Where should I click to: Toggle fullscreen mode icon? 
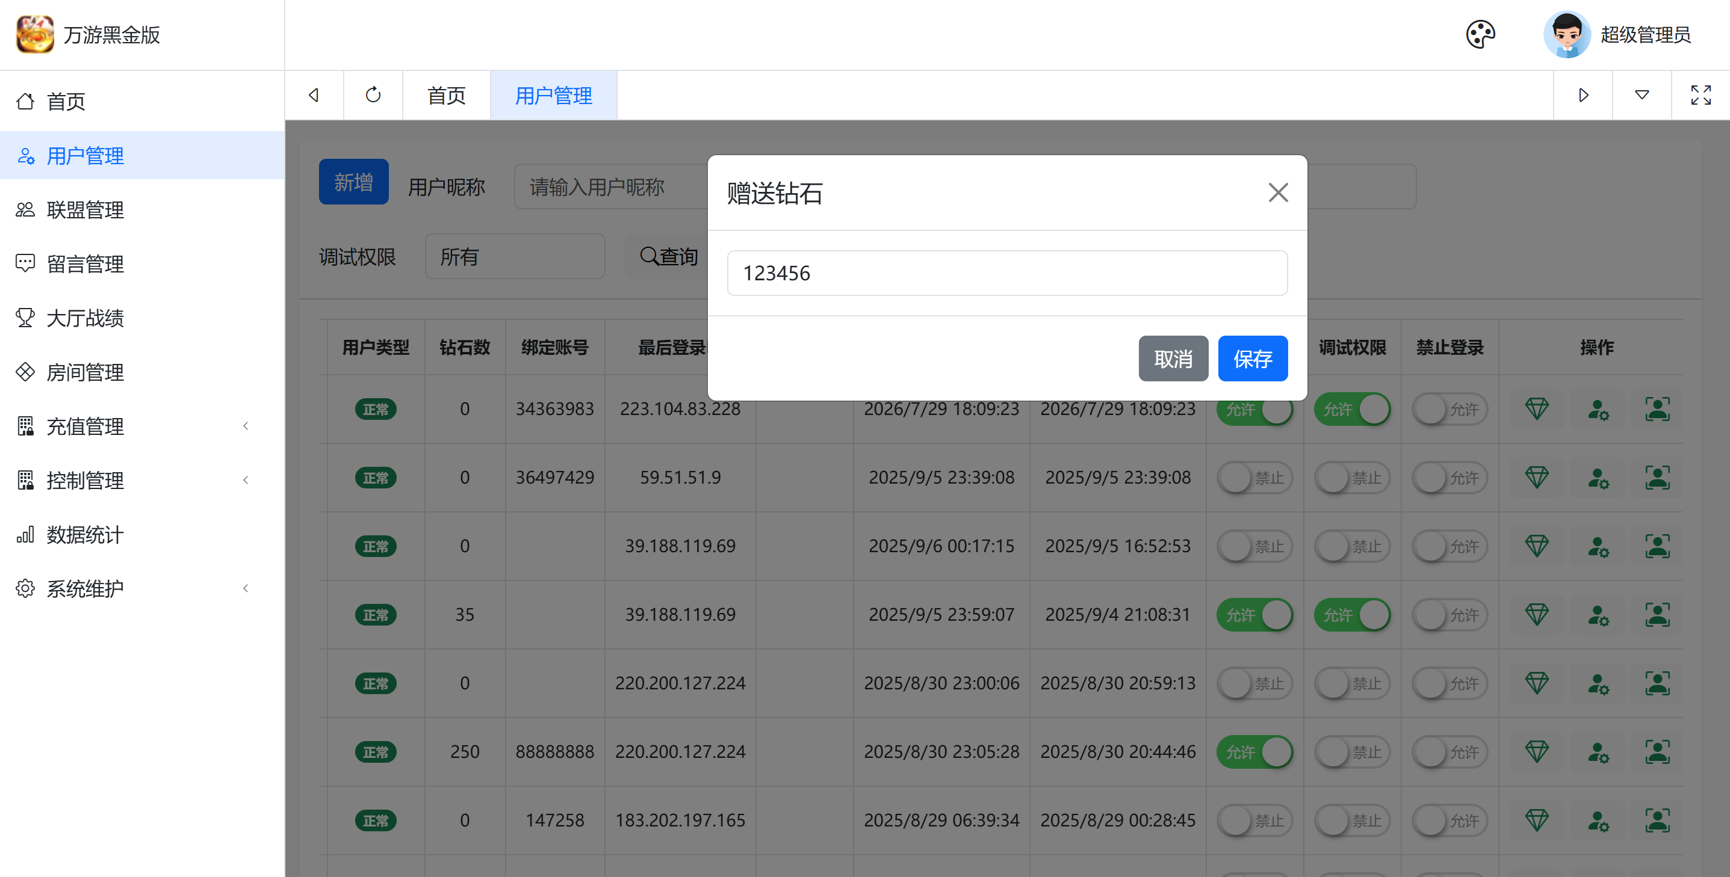pyautogui.click(x=1701, y=95)
